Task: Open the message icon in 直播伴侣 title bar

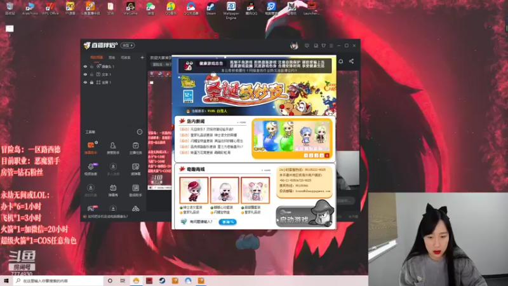Action: pyautogui.click(x=307, y=46)
